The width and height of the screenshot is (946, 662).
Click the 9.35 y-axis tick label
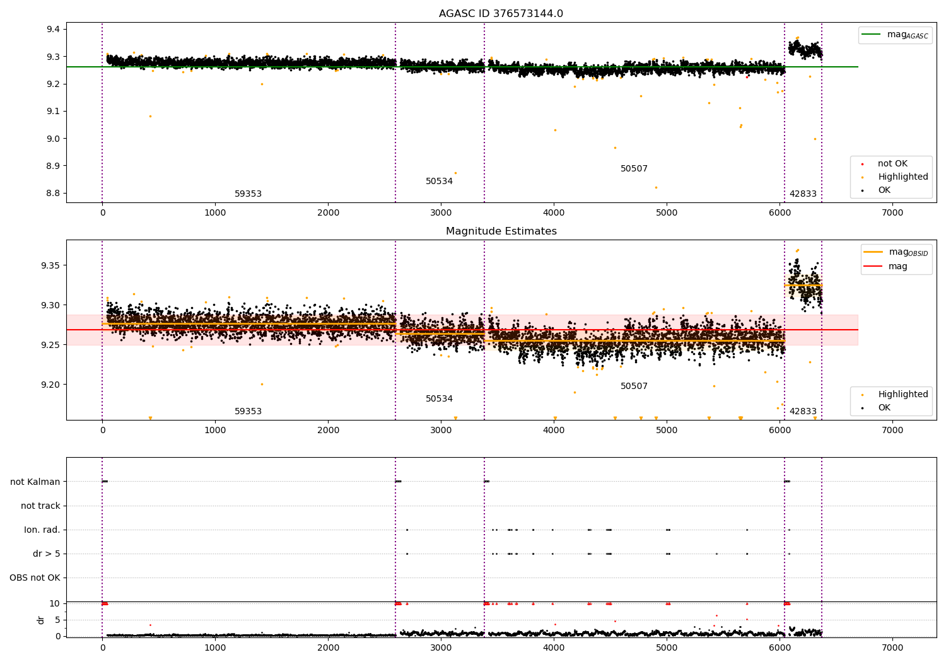point(50,266)
